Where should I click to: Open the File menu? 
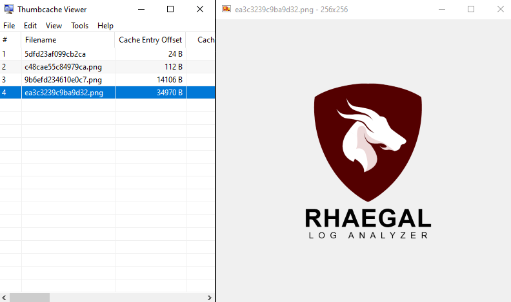click(x=9, y=26)
